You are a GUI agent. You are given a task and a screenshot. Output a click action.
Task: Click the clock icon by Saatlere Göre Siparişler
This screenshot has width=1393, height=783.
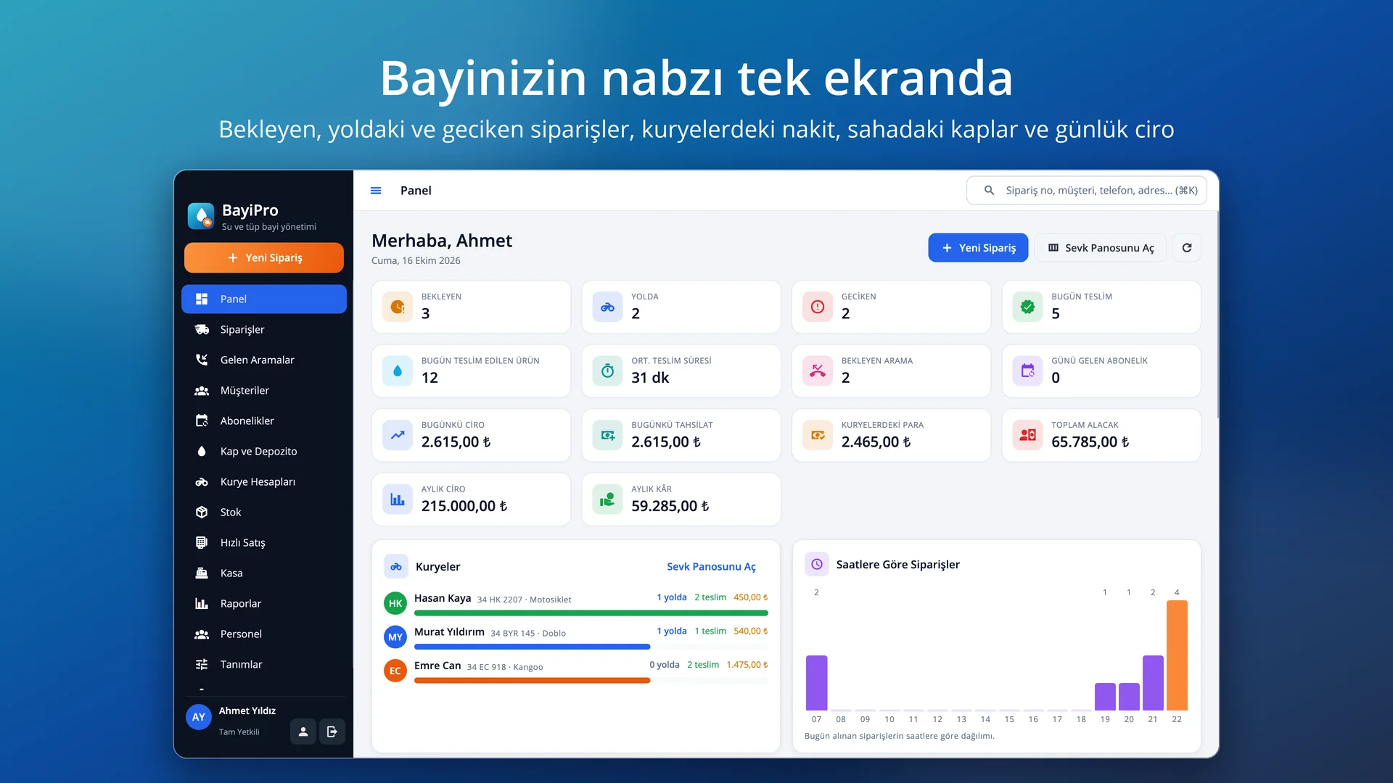[x=817, y=564]
